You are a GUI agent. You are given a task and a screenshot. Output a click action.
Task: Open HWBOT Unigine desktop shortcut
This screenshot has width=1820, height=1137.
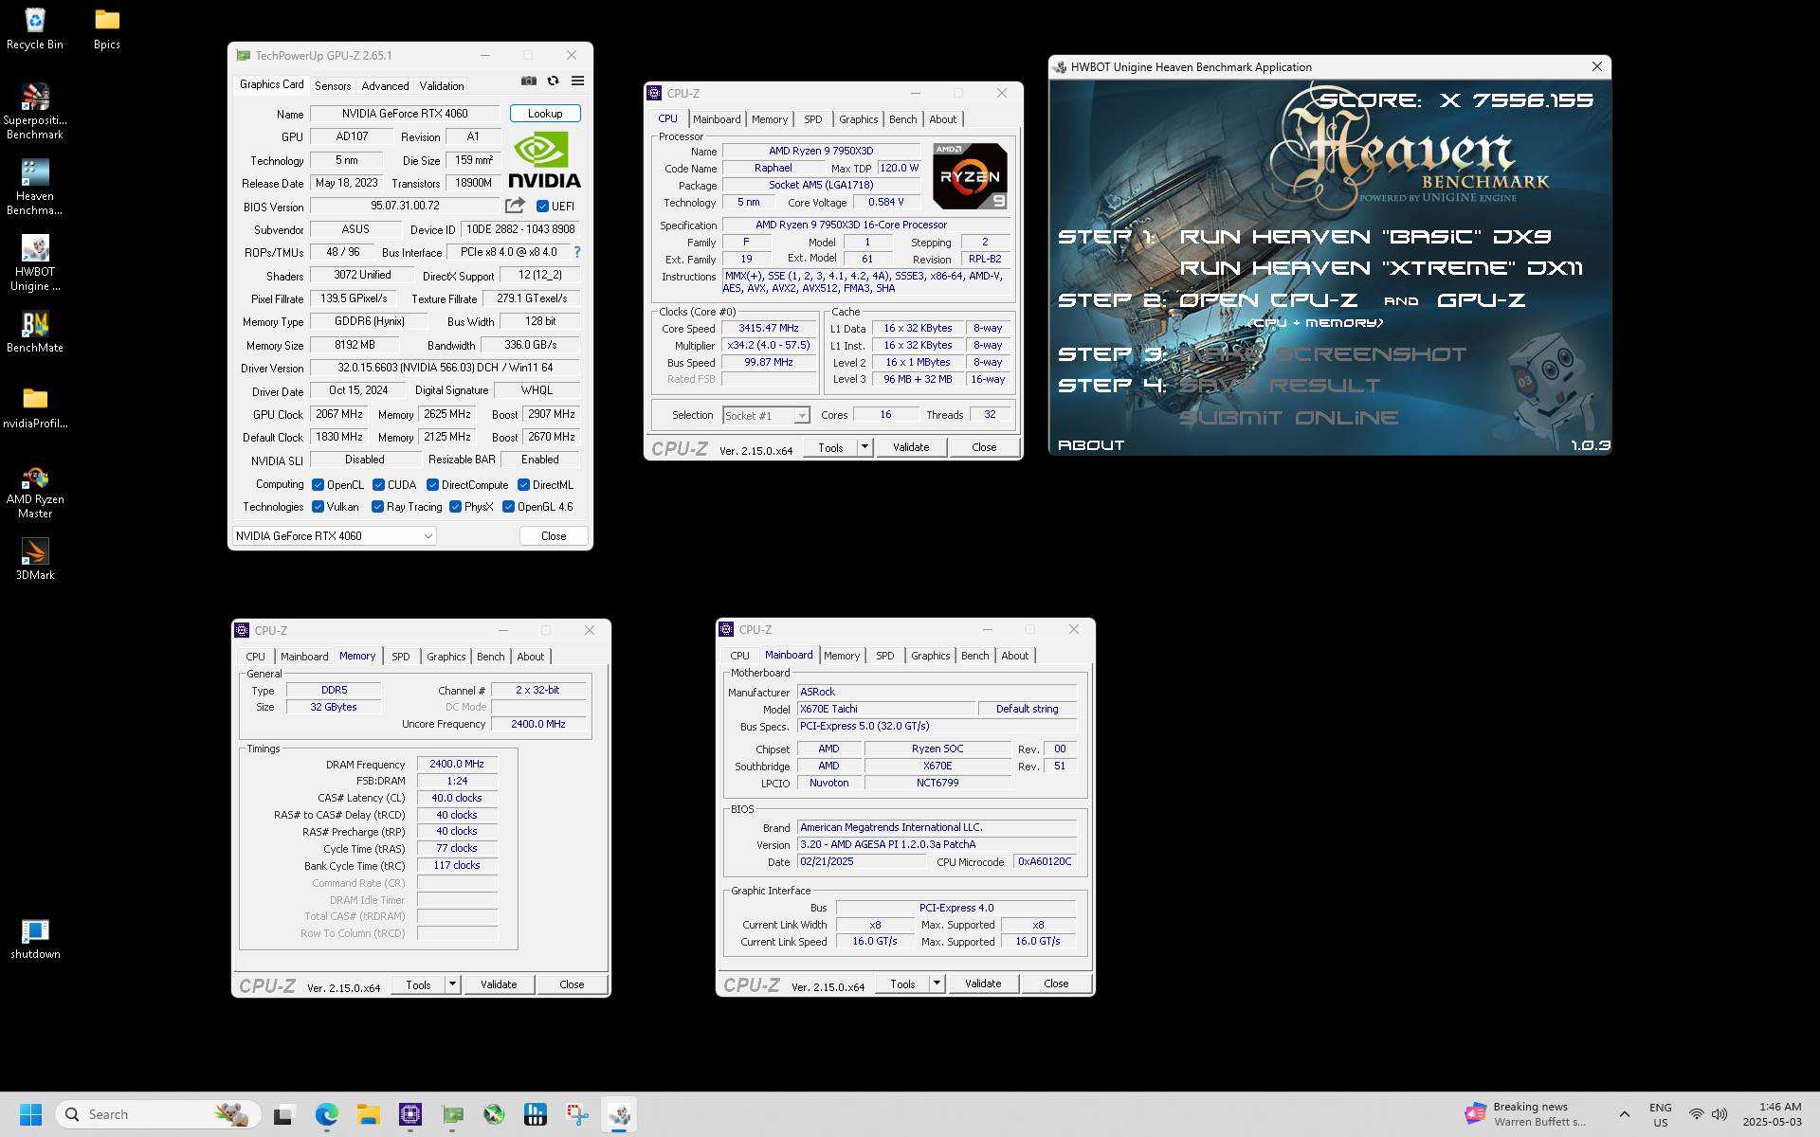tap(35, 263)
